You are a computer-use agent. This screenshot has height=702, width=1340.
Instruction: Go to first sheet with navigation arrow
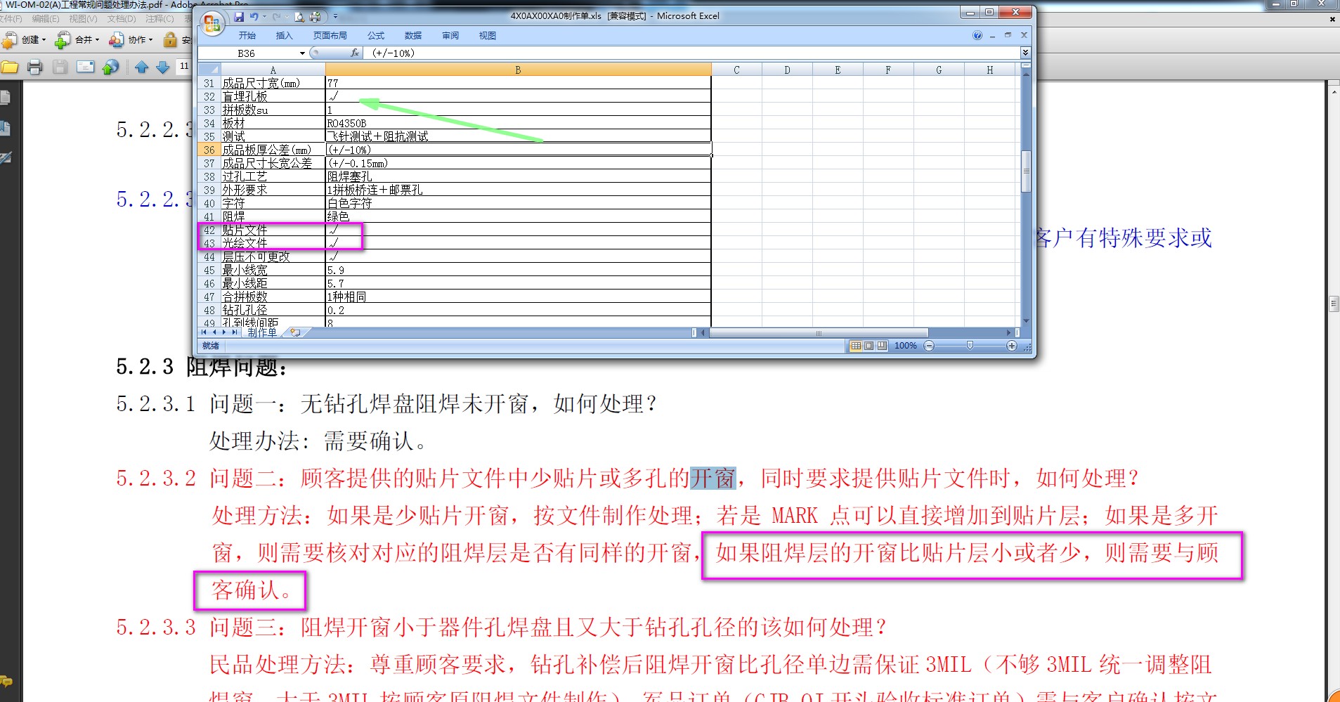tap(204, 333)
